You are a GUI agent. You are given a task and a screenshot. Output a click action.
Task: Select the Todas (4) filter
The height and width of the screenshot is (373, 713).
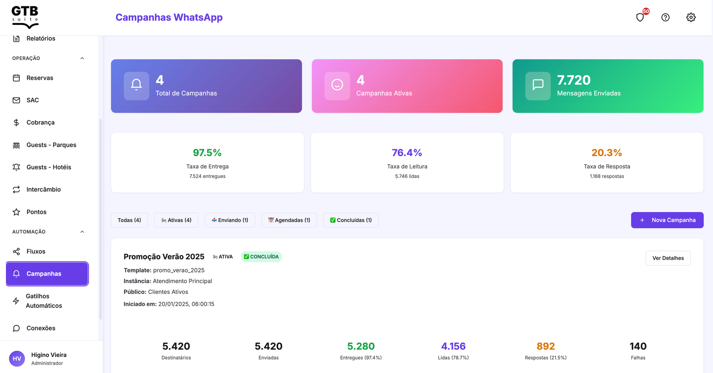click(x=129, y=220)
